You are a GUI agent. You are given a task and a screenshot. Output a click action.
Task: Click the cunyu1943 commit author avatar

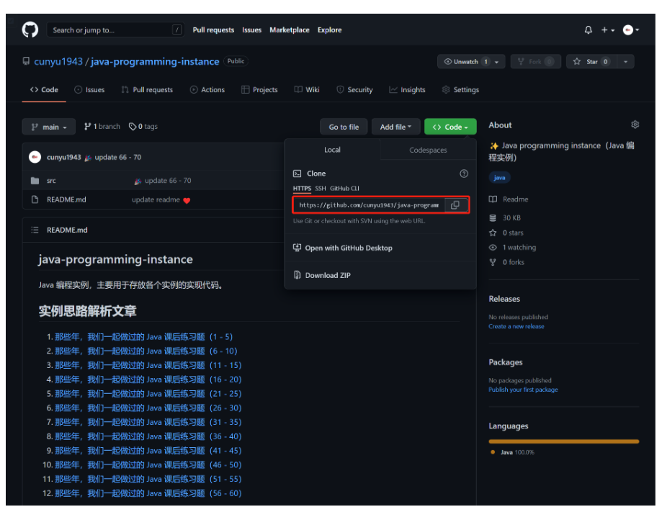coord(35,157)
